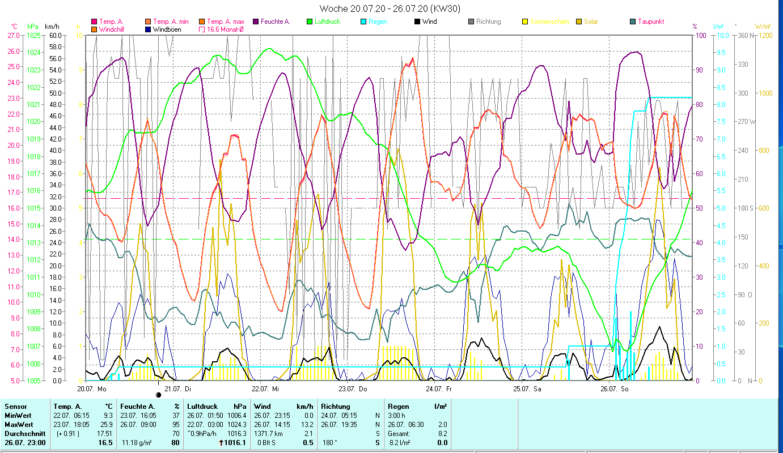Click the temperature offset text '(+ 0.91 )'
Screen dimensions: 783x453
pyautogui.click(x=67, y=434)
